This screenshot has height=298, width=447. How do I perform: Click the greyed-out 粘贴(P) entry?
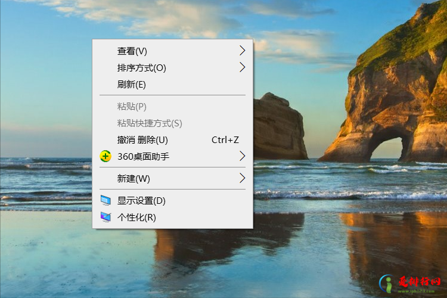tap(132, 106)
